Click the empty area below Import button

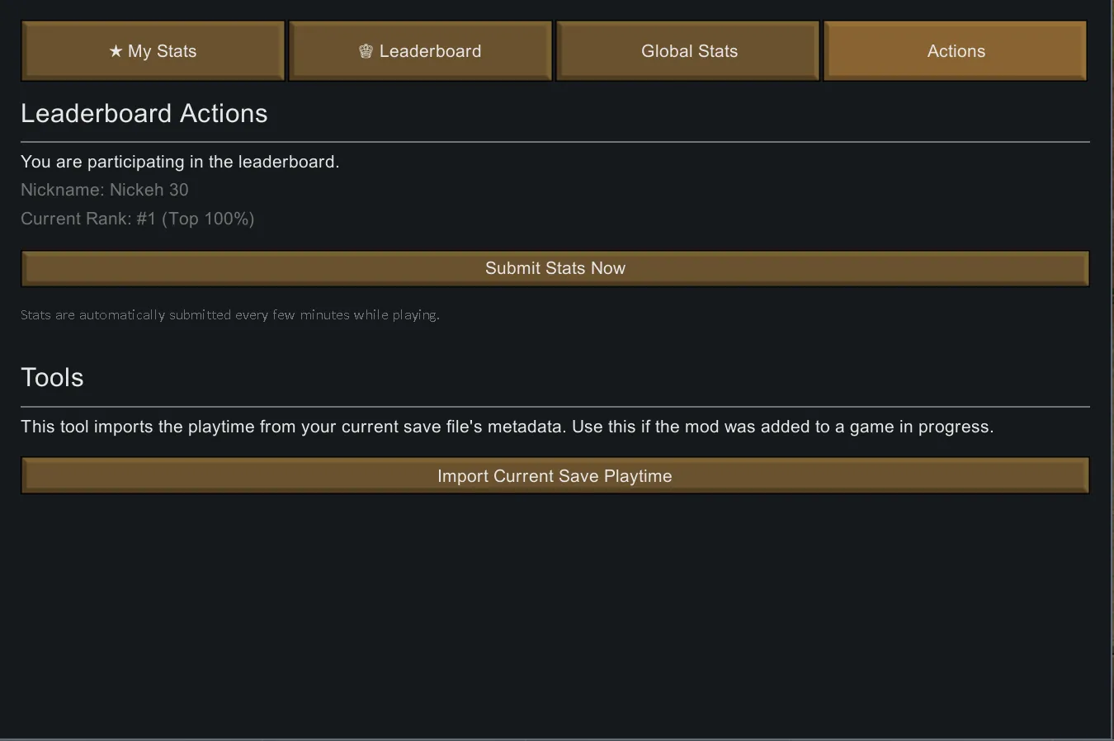click(555, 611)
